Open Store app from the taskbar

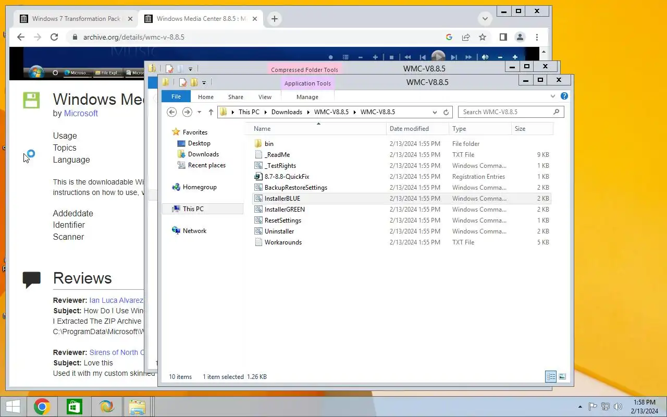point(74,407)
